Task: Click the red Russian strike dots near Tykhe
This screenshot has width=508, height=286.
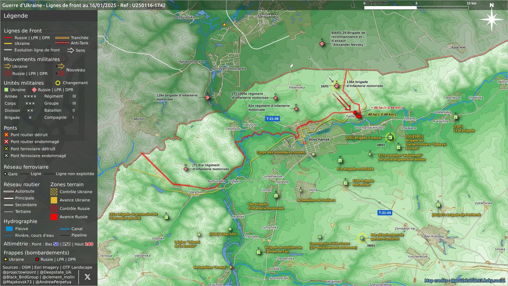Action: click(x=357, y=115)
